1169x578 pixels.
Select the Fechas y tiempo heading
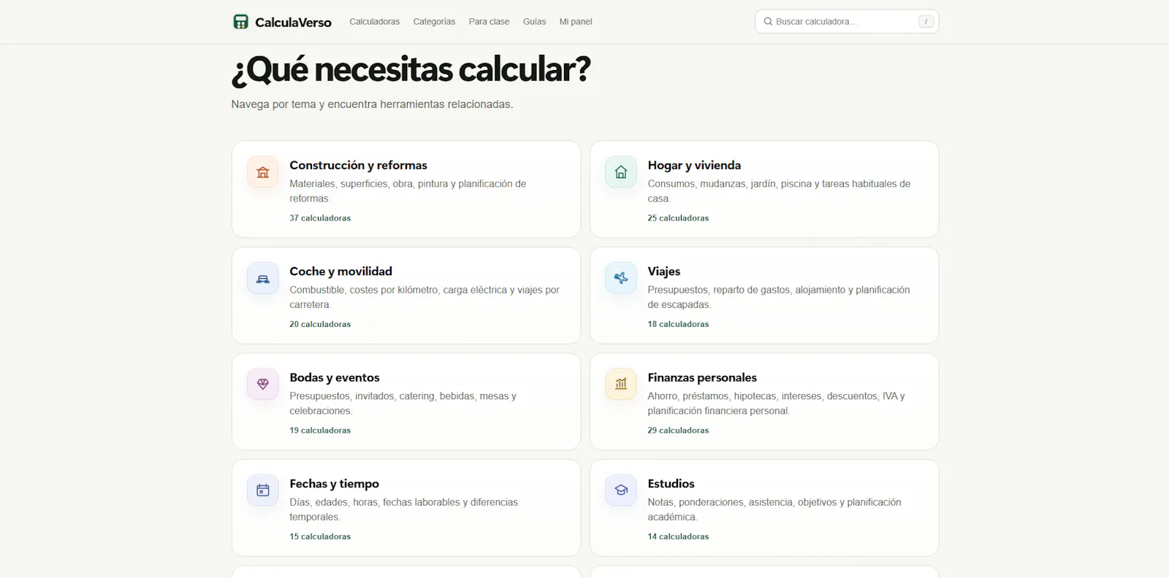(x=334, y=483)
